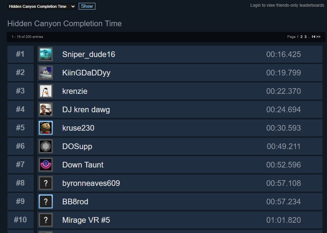Click BB8rod's placeholder avatar

click(46, 201)
